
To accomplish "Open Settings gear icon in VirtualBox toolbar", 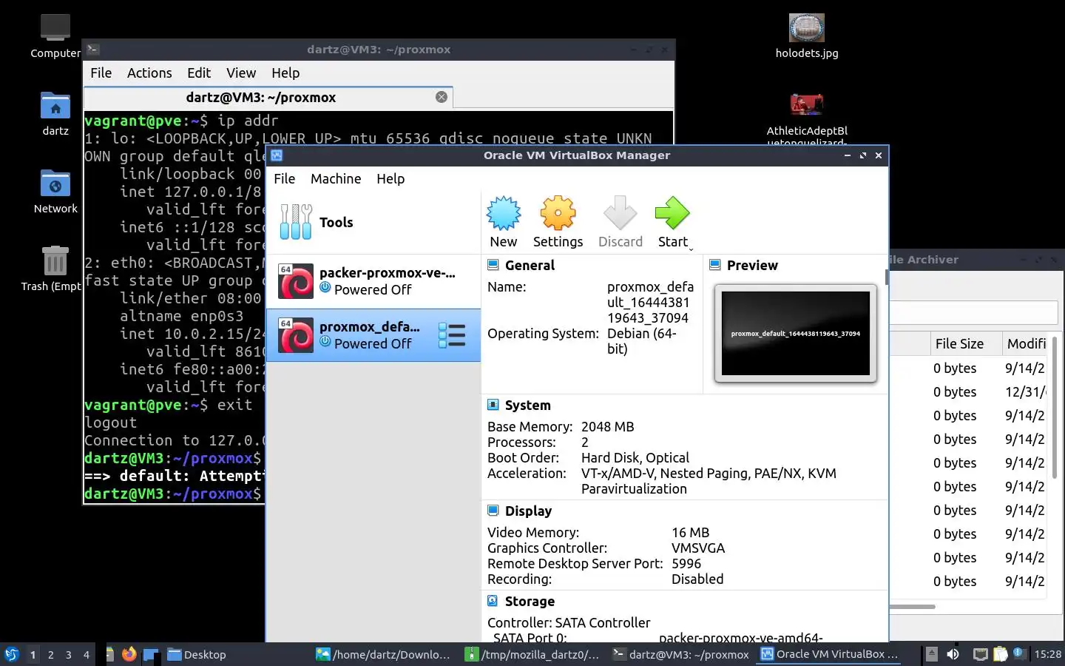I will coord(558,214).
